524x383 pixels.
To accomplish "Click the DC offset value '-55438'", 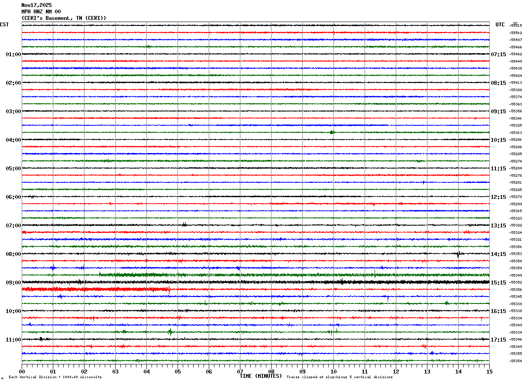I will (x=515, y=68).
